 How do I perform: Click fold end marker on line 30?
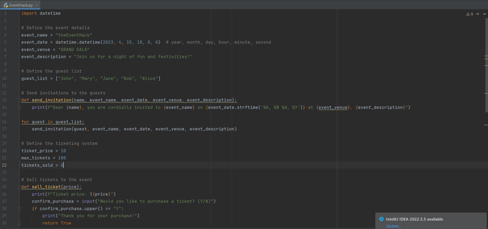[19, 223]
